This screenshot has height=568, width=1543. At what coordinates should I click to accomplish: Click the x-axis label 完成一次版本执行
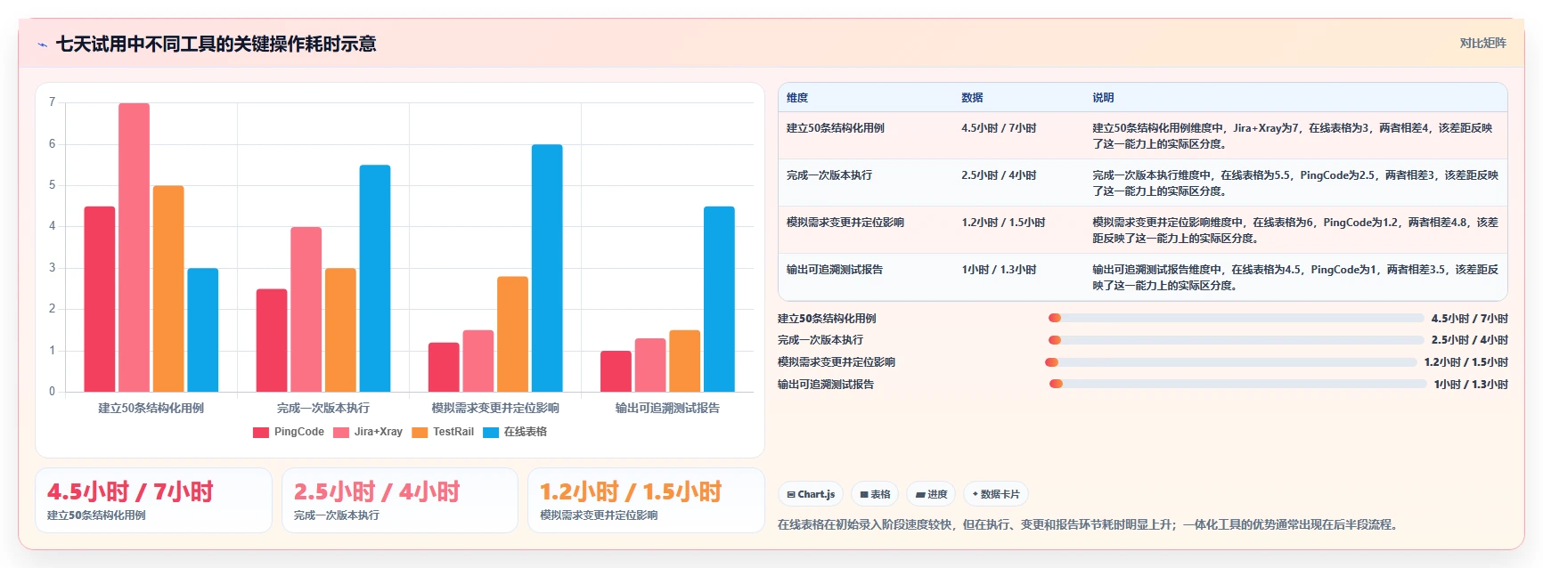pos(323,408)
